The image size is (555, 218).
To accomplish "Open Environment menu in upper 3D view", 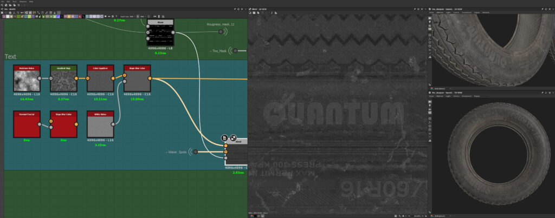I will coord(467,12).
